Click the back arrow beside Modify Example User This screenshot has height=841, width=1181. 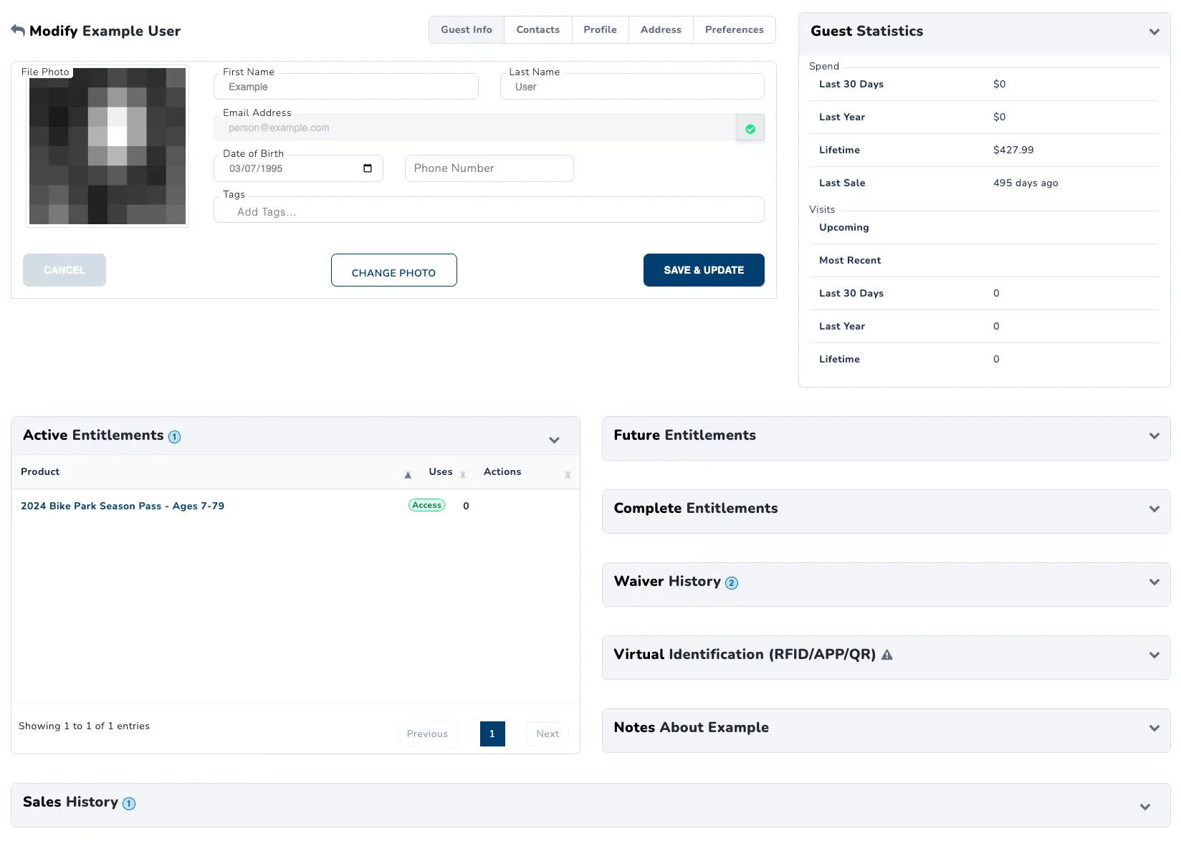click(18, 30)
